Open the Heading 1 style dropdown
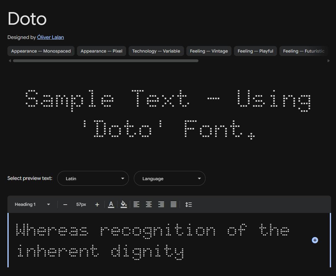The width and height of the screenshot is (336, 276). point(32,204)
